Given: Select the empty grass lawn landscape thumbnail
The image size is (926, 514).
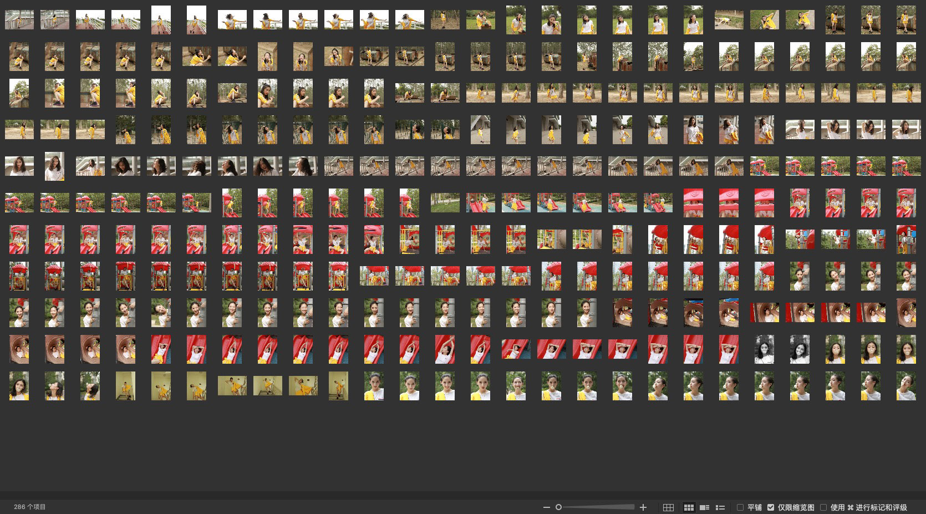Looking at the screenshot, I should [x=445, y=202].
